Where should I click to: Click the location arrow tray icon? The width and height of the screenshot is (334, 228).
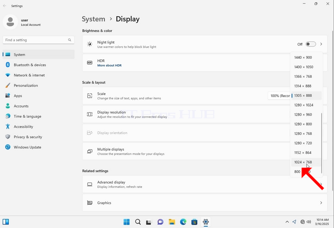[x=295, y=222]
